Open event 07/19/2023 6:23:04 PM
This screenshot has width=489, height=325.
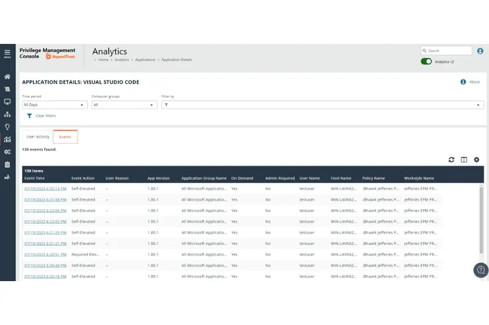[45, 210]
